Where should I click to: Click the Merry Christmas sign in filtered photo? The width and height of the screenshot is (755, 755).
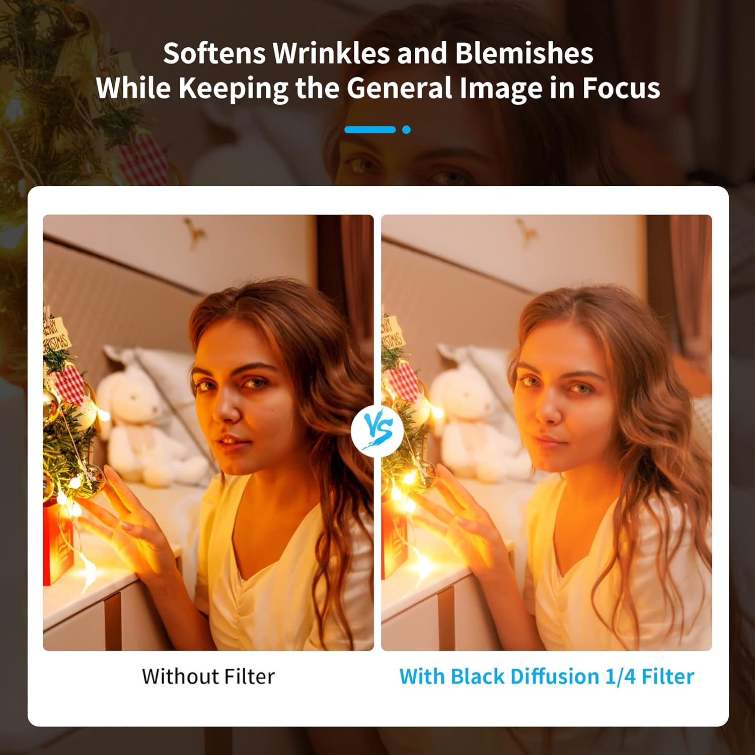[x=392, y=332]
